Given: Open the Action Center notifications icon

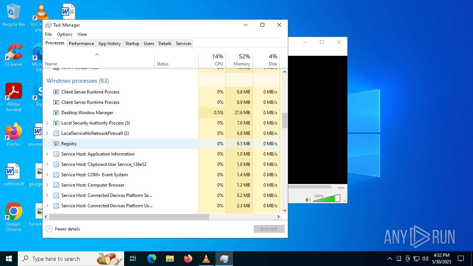Looking at the screenshot, I should pos(461,259).
